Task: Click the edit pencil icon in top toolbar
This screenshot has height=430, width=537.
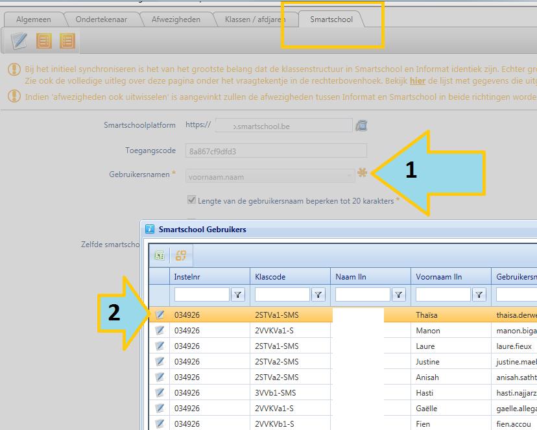Action: coord(19,41)
